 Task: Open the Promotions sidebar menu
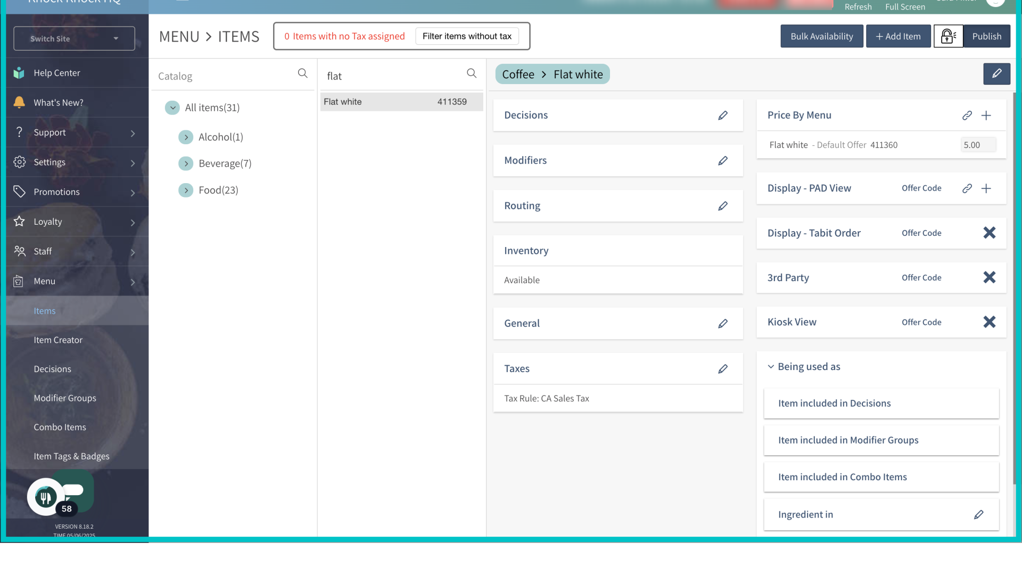tap(56, 192)
